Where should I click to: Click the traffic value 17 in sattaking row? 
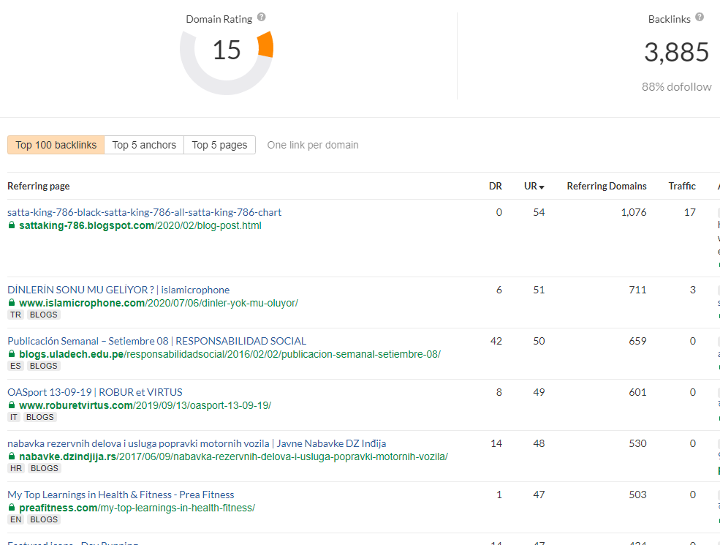(x=690, y=212)
